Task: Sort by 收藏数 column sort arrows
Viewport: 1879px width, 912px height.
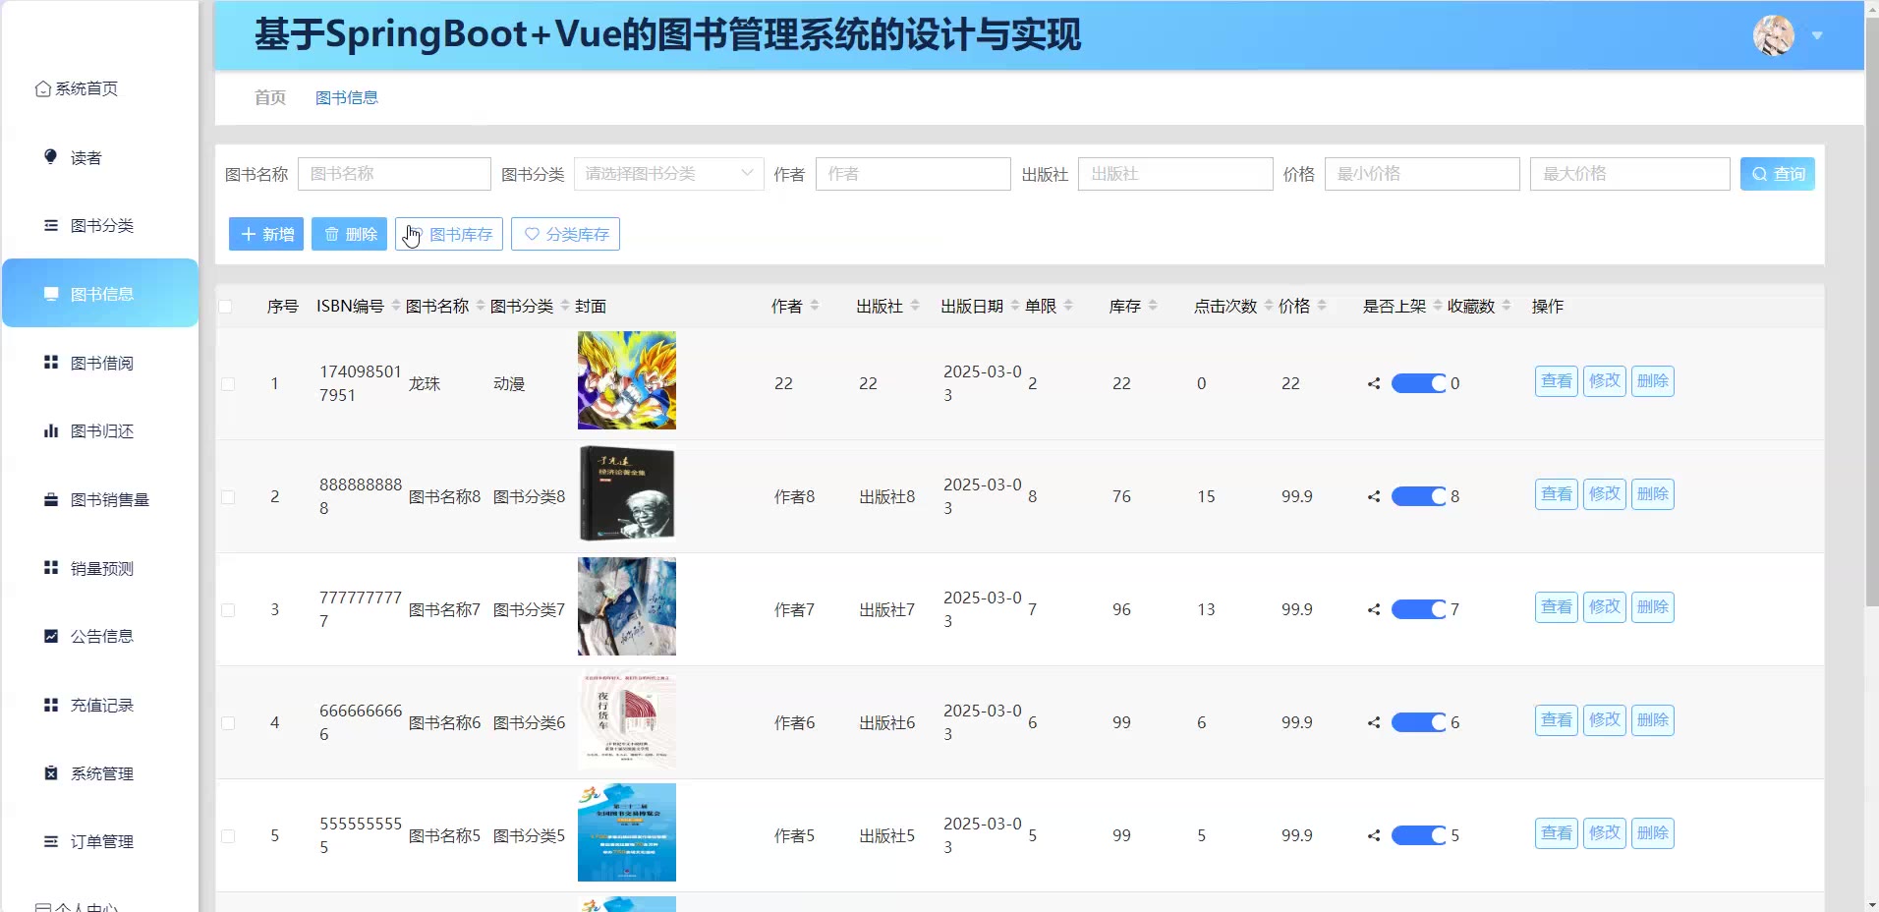Action: tap(1507, 306)
